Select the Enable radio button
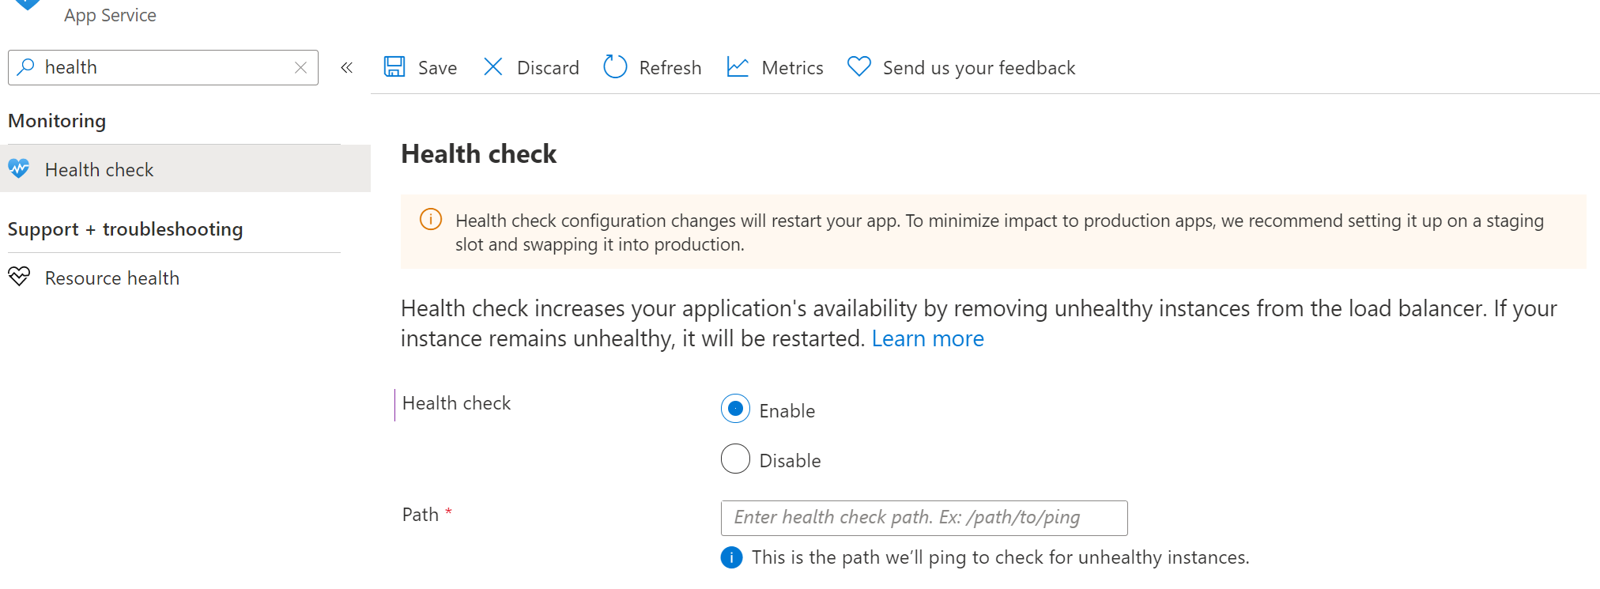This screenshot has width=1600, height=589. (735, 409)
